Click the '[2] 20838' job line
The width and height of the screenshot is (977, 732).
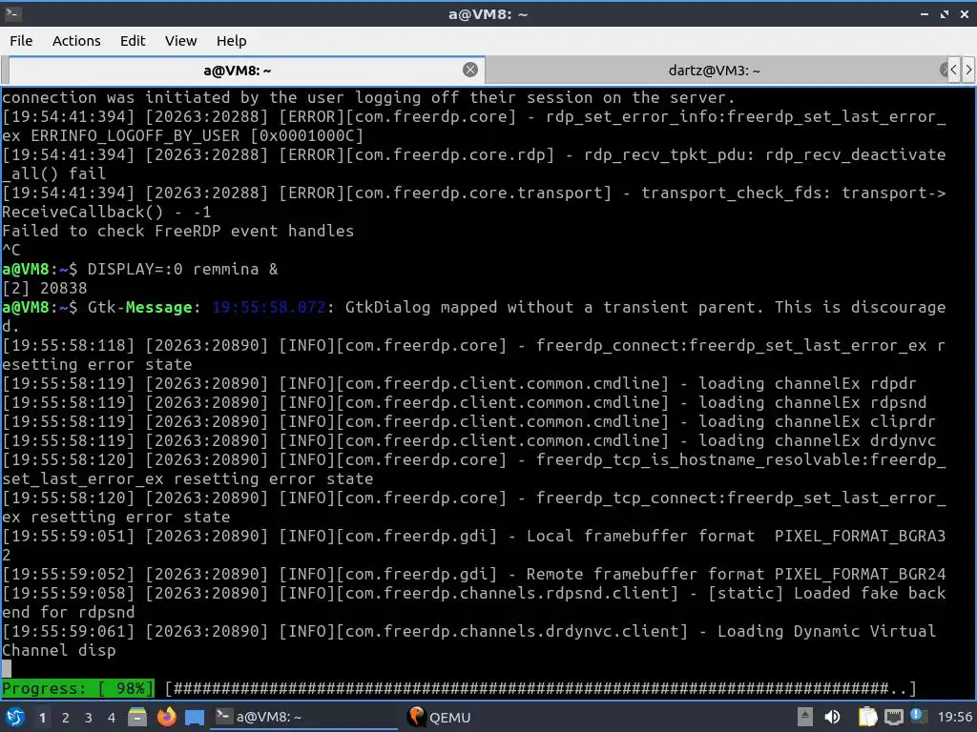pos(44,288)
